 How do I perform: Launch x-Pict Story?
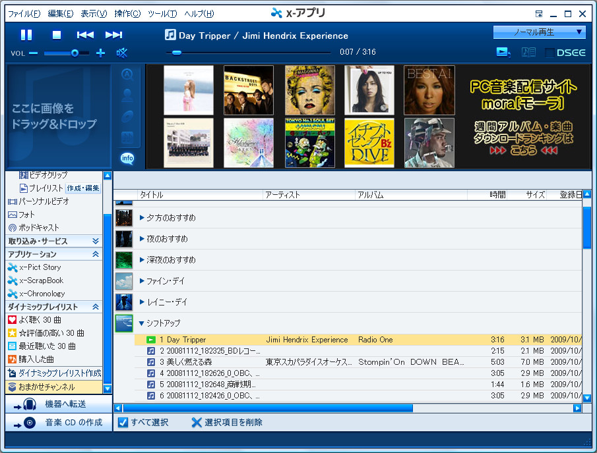(34, 267)
